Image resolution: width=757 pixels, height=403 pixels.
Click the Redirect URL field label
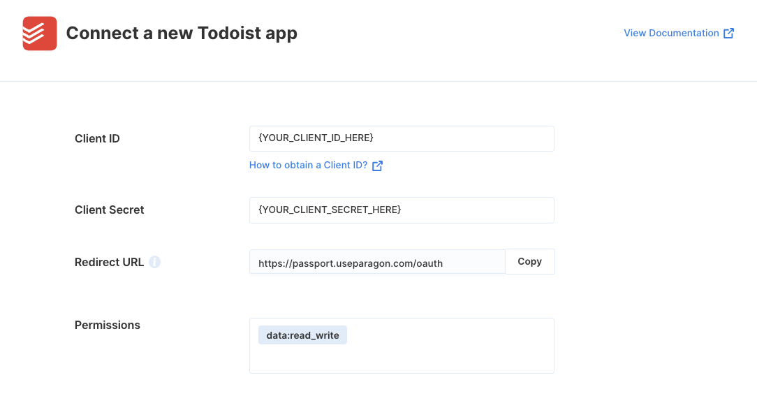click(109, 262)
